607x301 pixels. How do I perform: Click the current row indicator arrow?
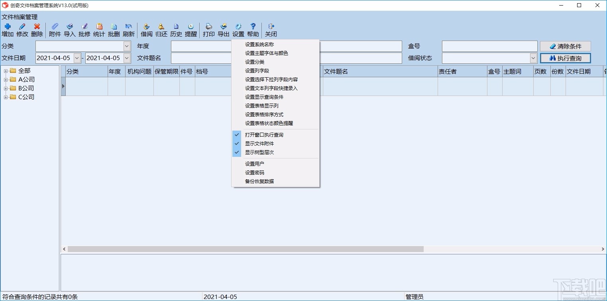[x=63, y=86]
